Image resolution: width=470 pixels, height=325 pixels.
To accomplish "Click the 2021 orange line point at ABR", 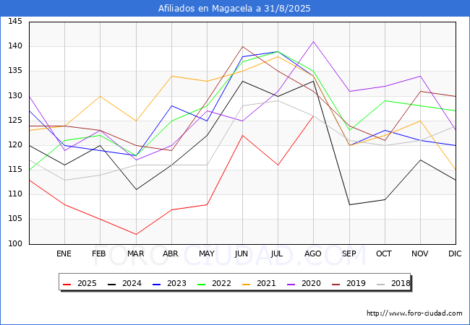I will (x=171, y=76).
